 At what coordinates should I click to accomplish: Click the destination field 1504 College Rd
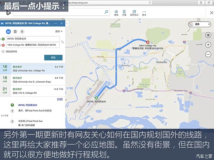click(x=33, y=45)
